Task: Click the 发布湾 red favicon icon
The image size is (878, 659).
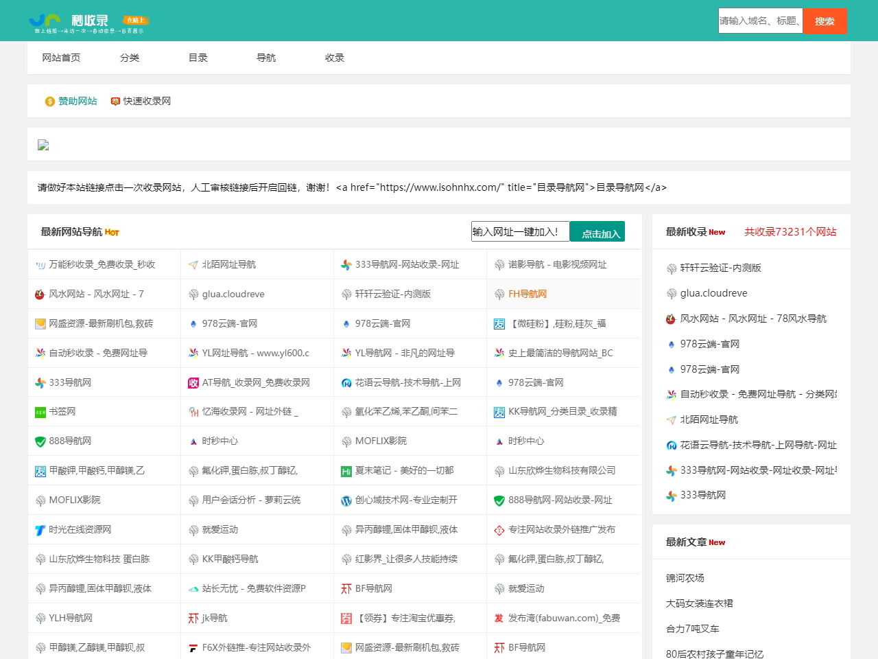Action: point(499,618)
